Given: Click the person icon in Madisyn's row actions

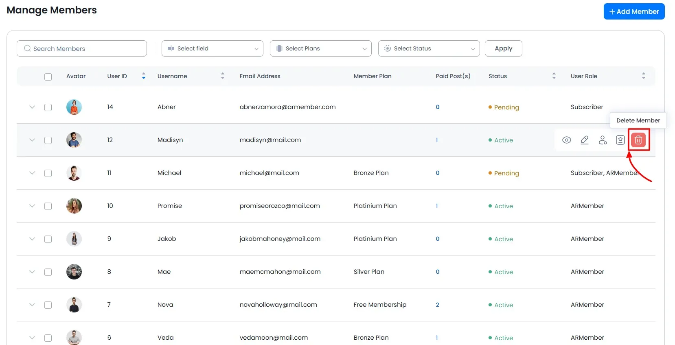Looking at the screenshot, I should [603, 140].
